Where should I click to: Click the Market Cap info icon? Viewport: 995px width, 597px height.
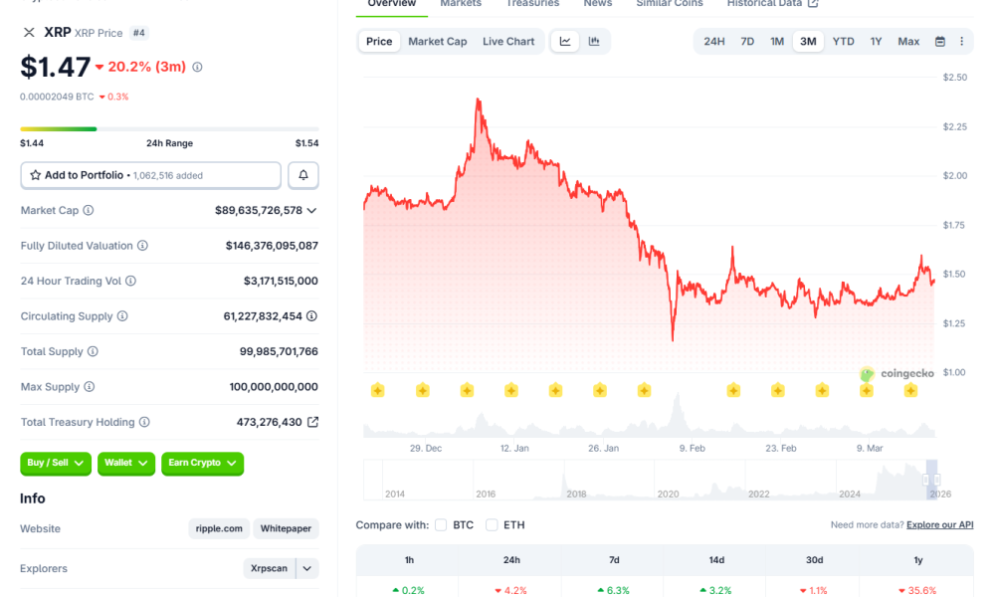89,211
